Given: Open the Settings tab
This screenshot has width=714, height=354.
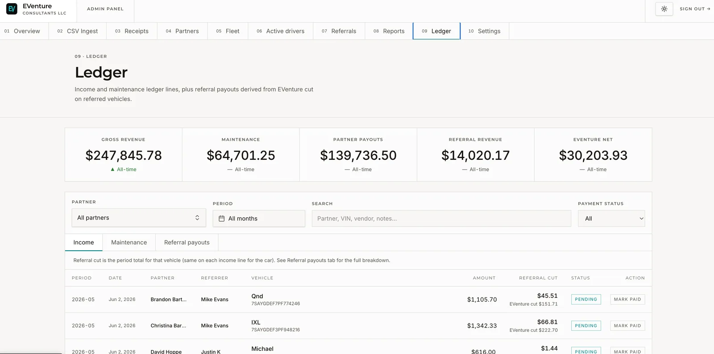Looking at the screenshot, I should click(x=485, y=31).
